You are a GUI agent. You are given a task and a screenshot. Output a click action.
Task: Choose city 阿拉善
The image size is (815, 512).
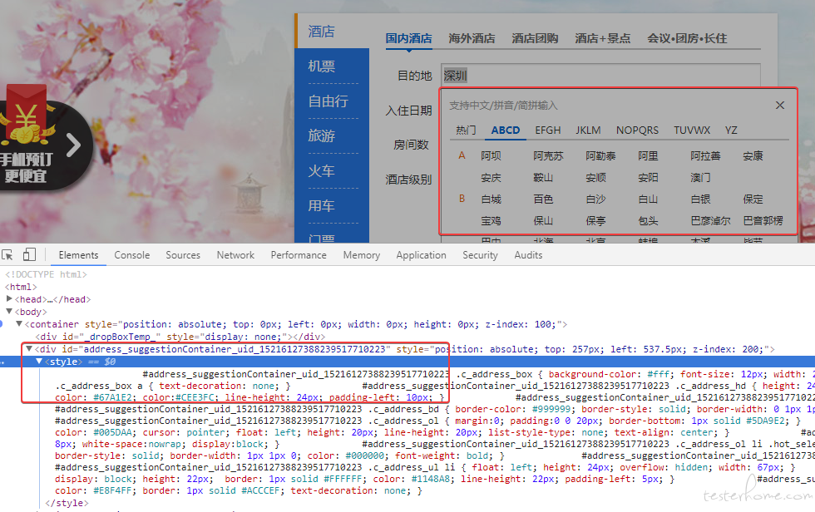coord(705,155)
